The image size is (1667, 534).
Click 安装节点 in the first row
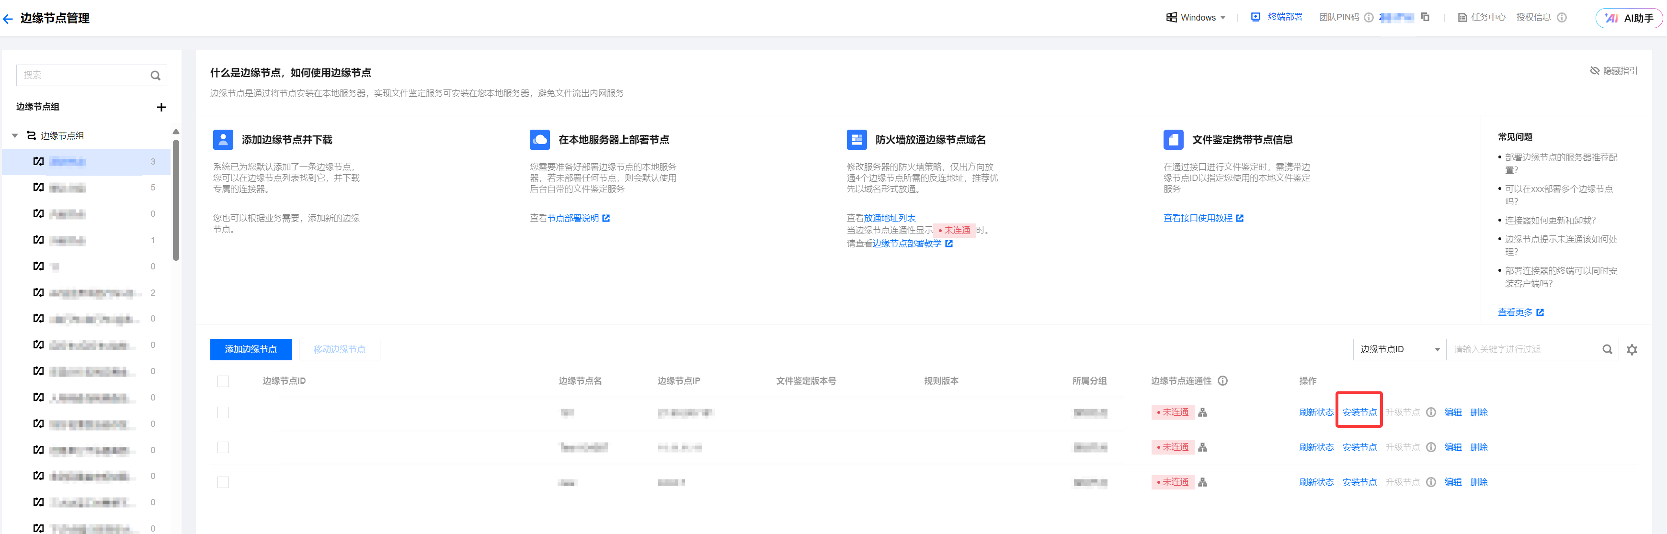1359,412
